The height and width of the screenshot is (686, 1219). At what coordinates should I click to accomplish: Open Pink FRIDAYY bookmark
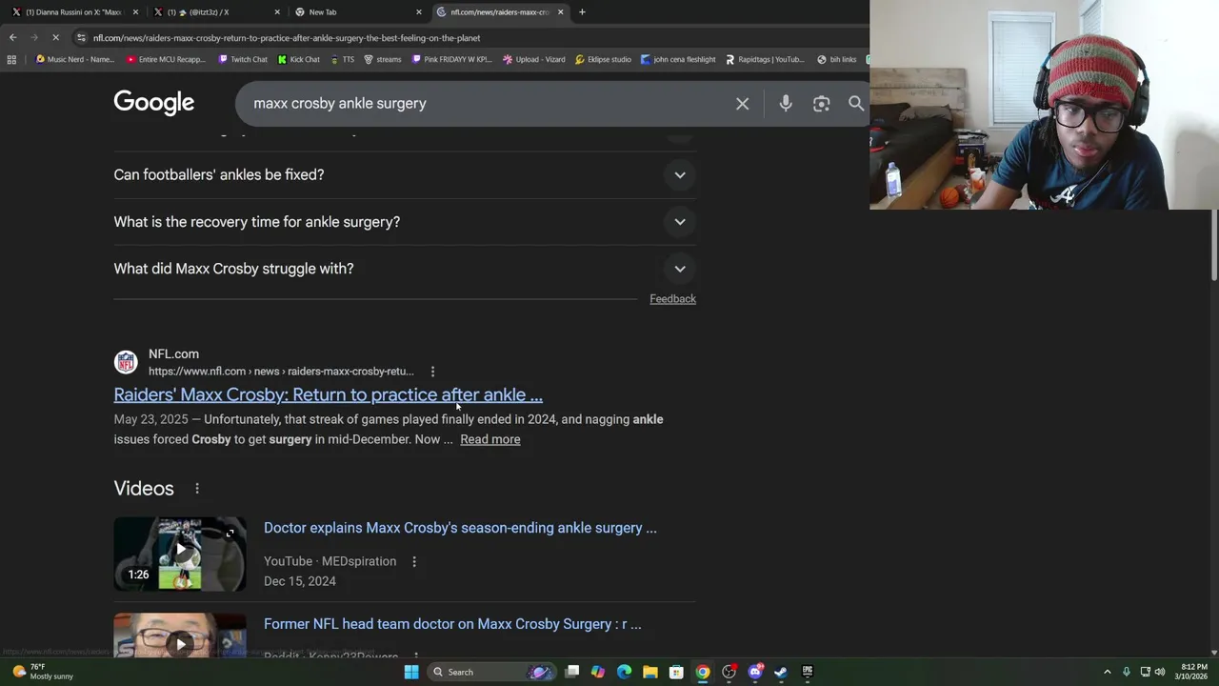(x=452, y=59)
